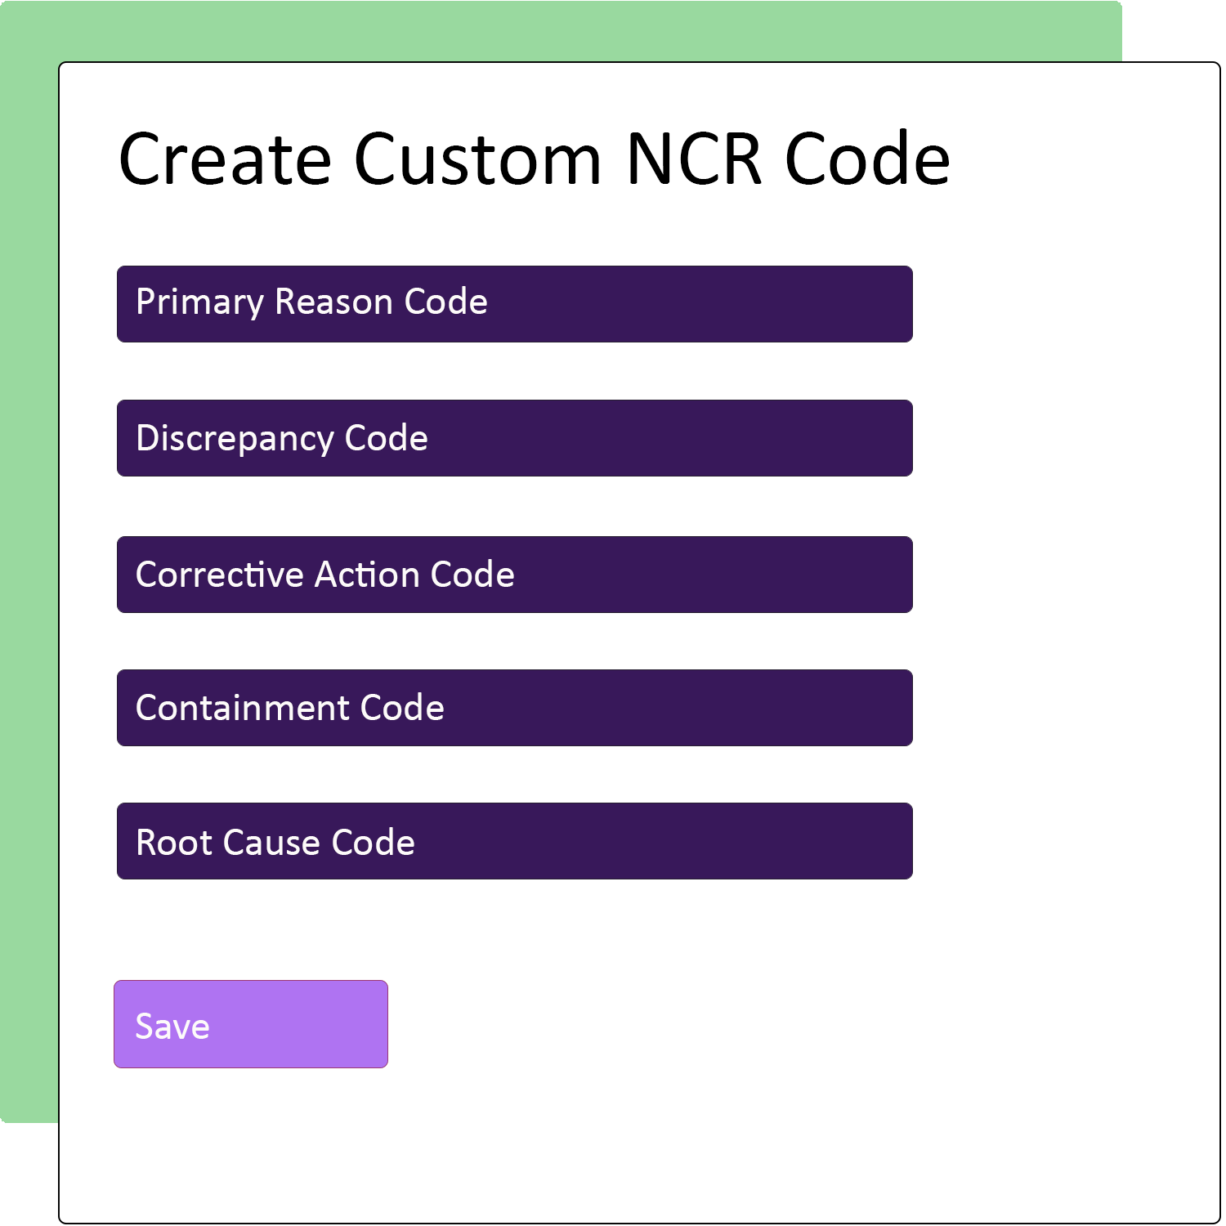The height and width of the screenshot is (1226, 1226).
Task: Expand the Root Cause Code selector
Action: pos(513,840)
